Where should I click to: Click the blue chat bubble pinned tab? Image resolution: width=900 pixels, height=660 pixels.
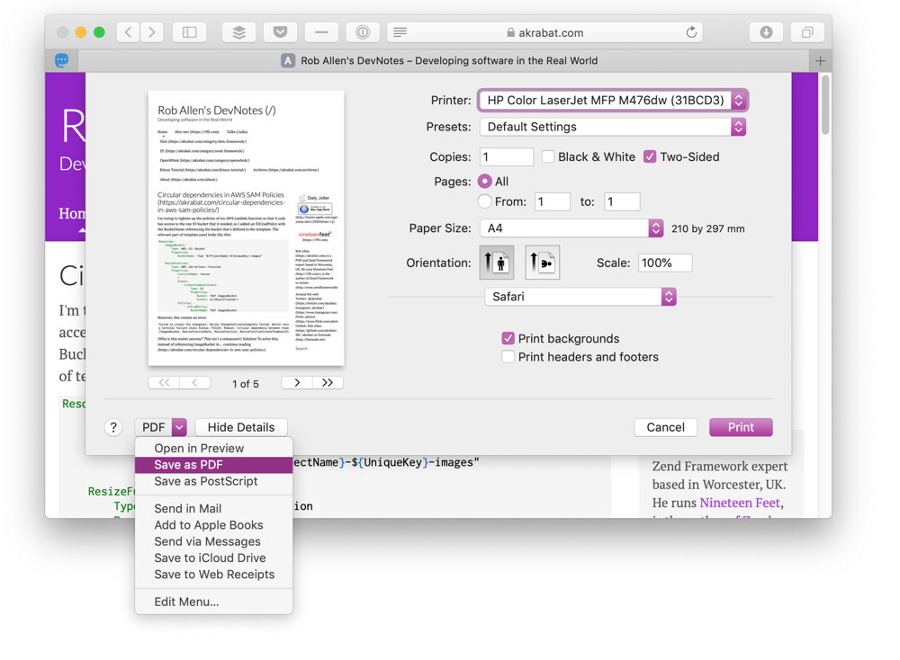click(62, 60)
